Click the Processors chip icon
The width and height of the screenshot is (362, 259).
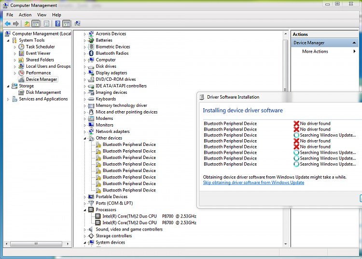pyautogui.click(x=91, y=210)
